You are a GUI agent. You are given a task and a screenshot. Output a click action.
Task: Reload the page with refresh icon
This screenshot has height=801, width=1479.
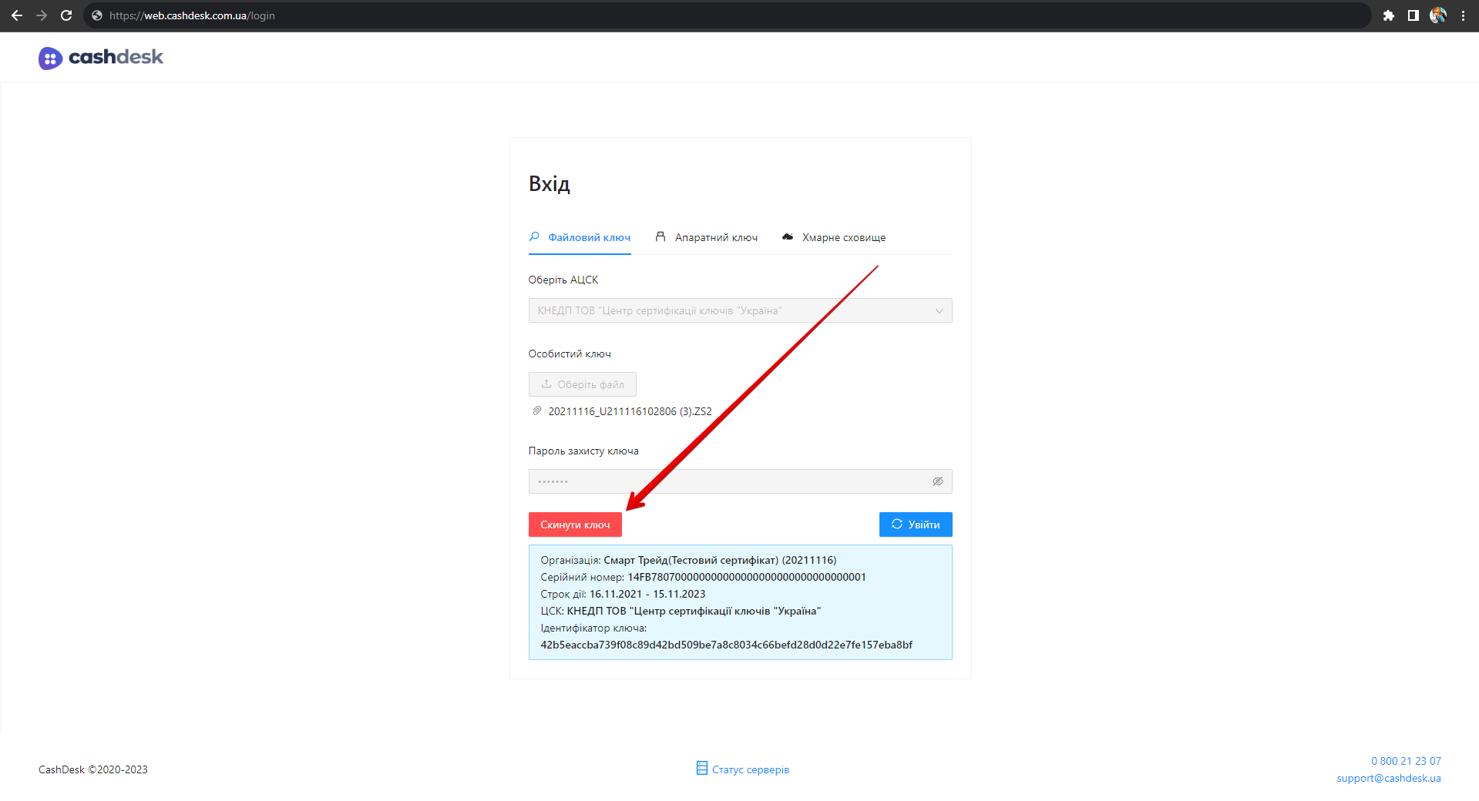(66, 15)
